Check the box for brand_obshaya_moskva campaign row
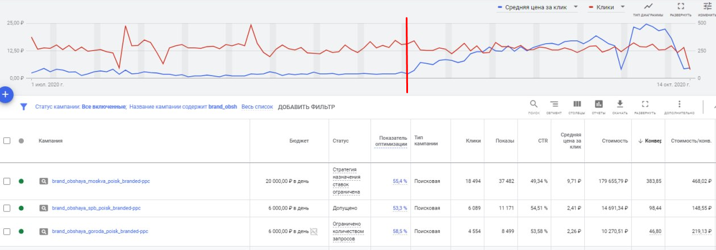 tap(7, 181)
